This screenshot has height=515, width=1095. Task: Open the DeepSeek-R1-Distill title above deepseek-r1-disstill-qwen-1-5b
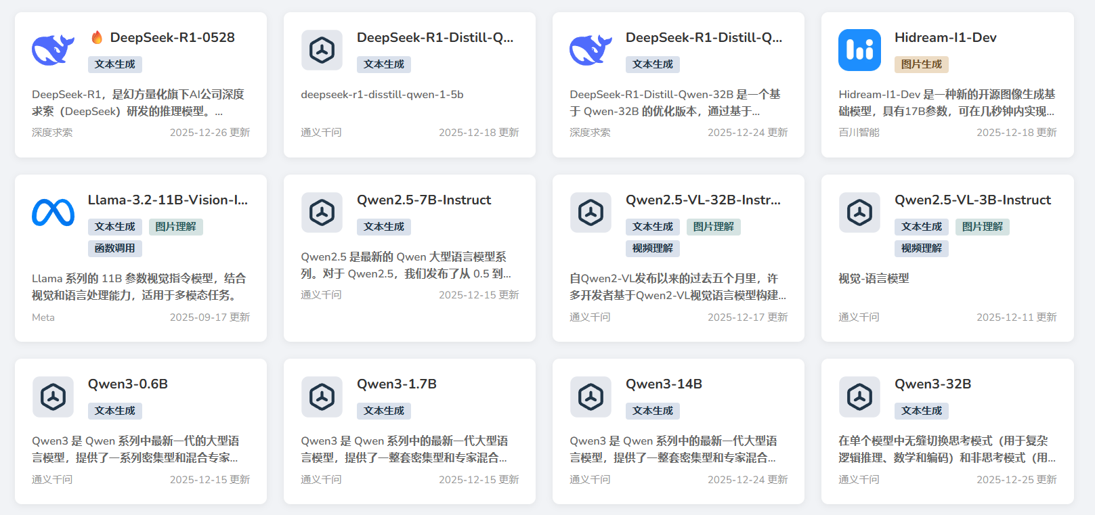click(435, 37)
